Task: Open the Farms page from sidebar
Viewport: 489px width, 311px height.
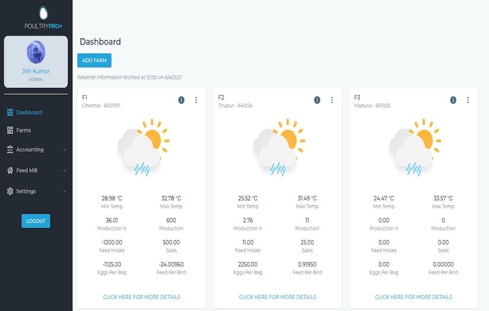Action: pyautogui.click(x=23, y=130)
